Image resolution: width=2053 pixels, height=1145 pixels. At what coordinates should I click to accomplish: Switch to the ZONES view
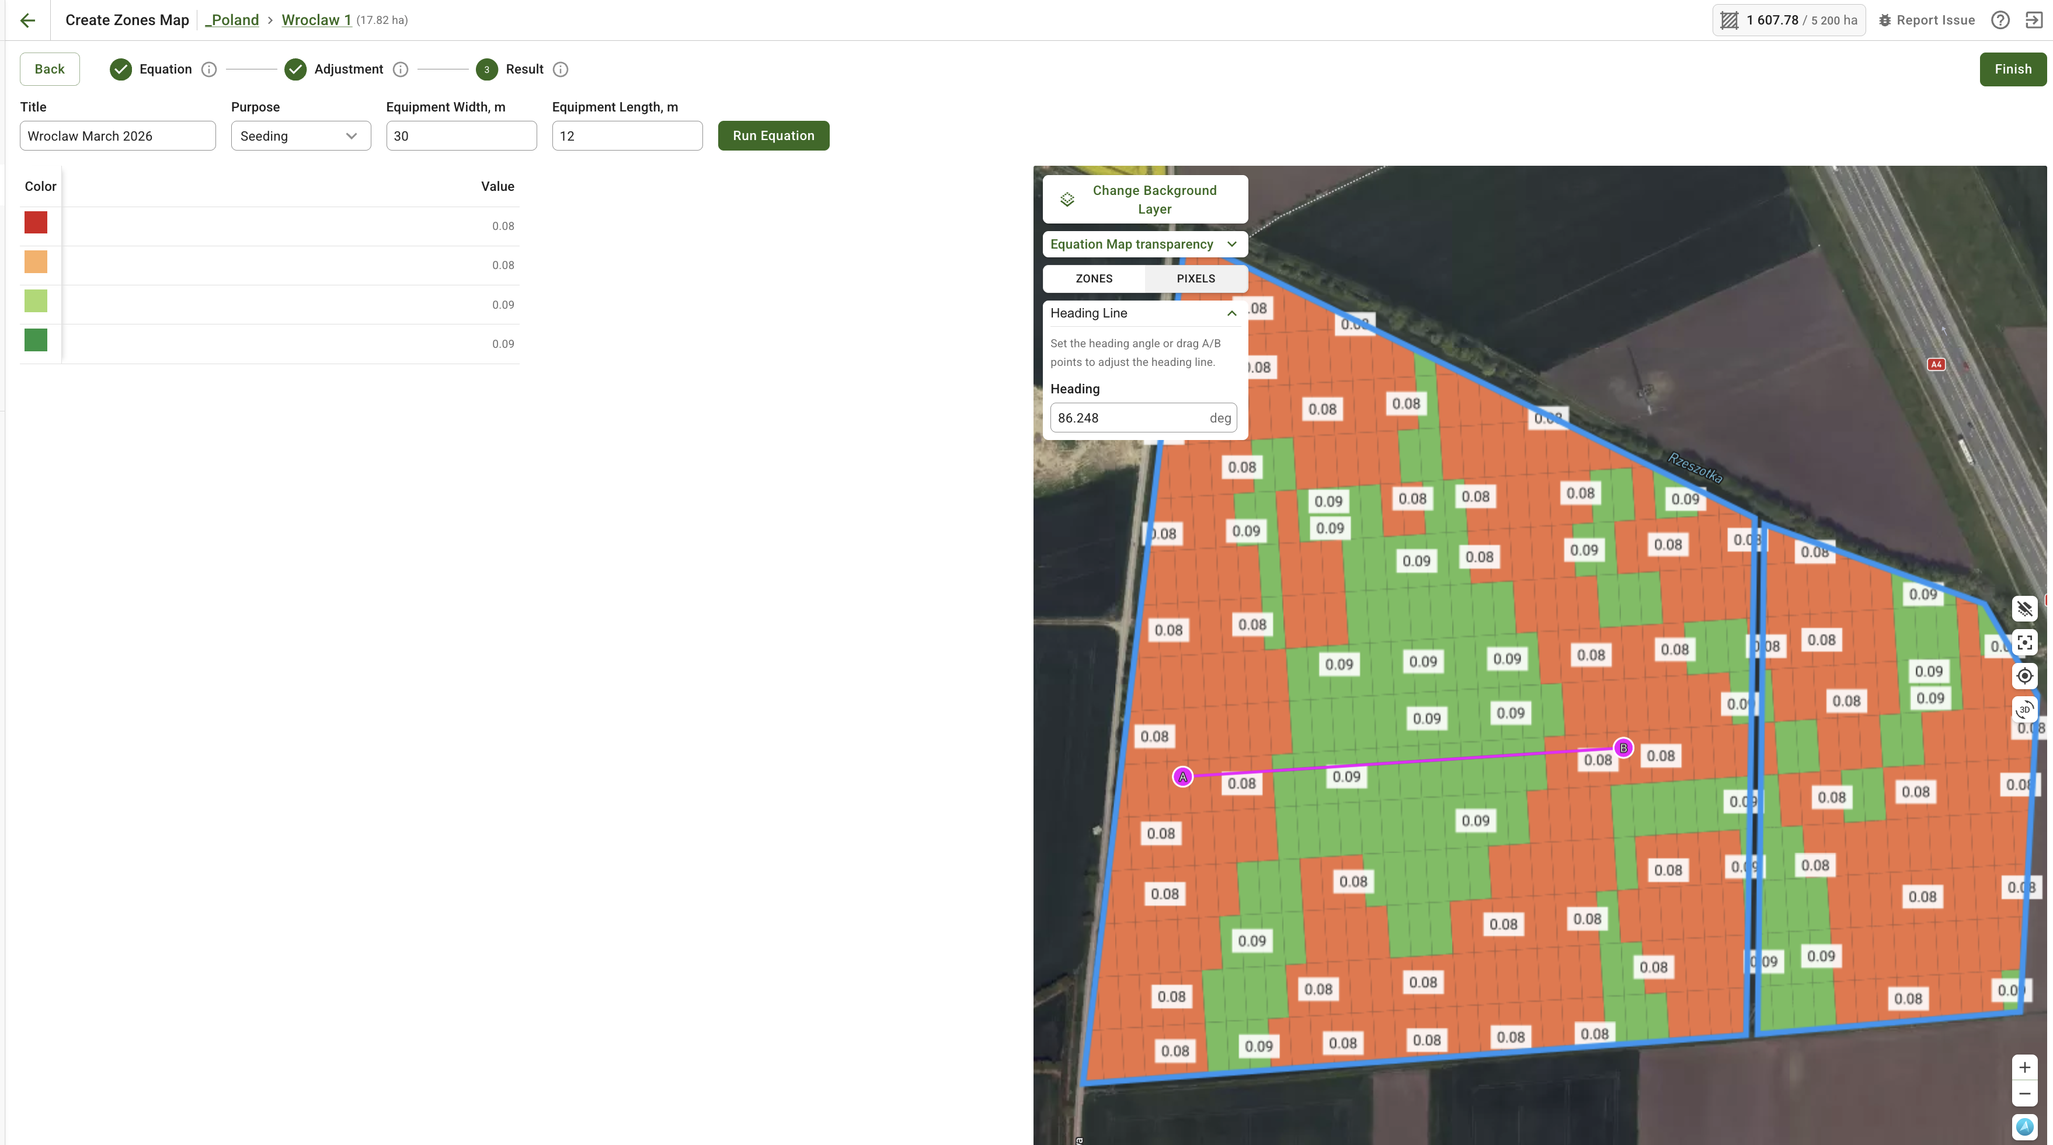tap(1094, 278)
